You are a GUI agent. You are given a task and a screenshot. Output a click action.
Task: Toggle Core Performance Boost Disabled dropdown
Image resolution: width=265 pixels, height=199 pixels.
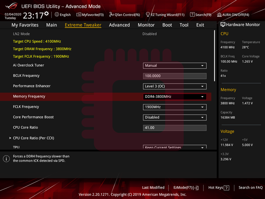click(x=175, y=117)
